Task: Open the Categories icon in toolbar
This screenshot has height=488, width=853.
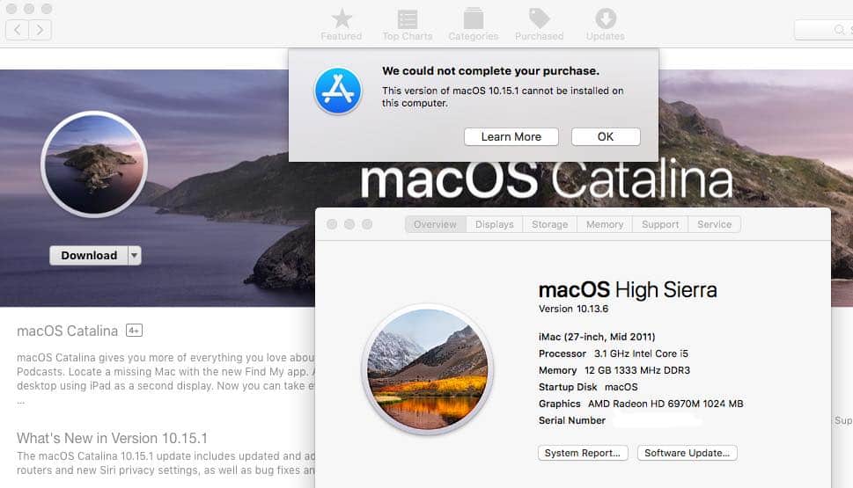Action: [474, 18]
